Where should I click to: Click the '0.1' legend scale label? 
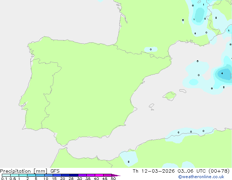4,179
